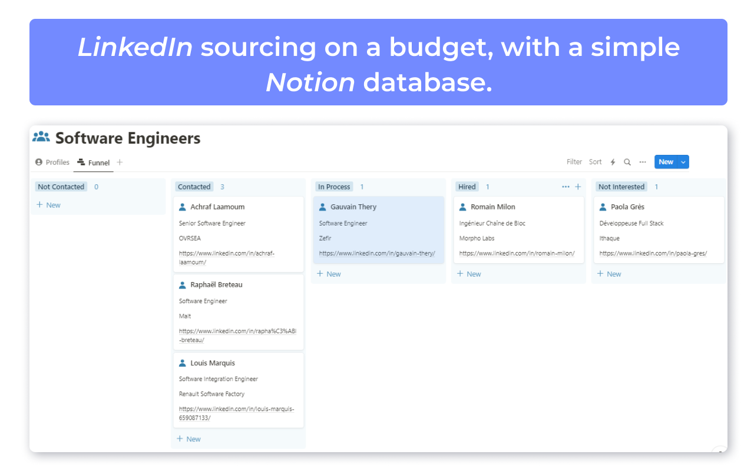Click Renault Software Factory text

point(211,394)
